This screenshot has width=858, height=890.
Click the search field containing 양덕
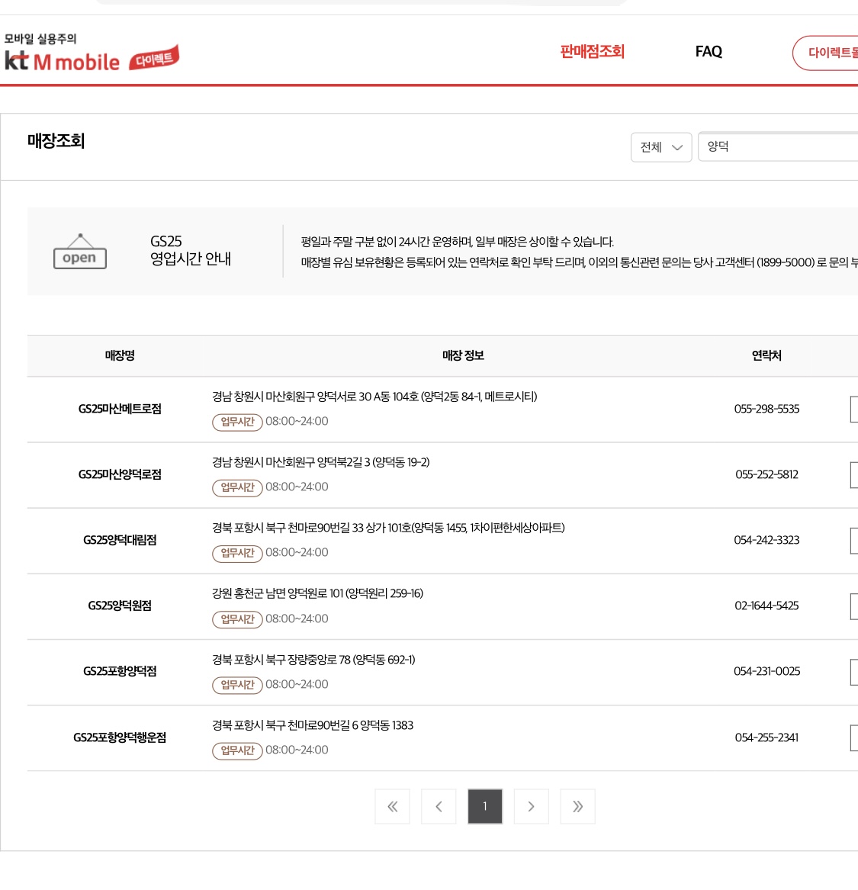coord(778,147)
